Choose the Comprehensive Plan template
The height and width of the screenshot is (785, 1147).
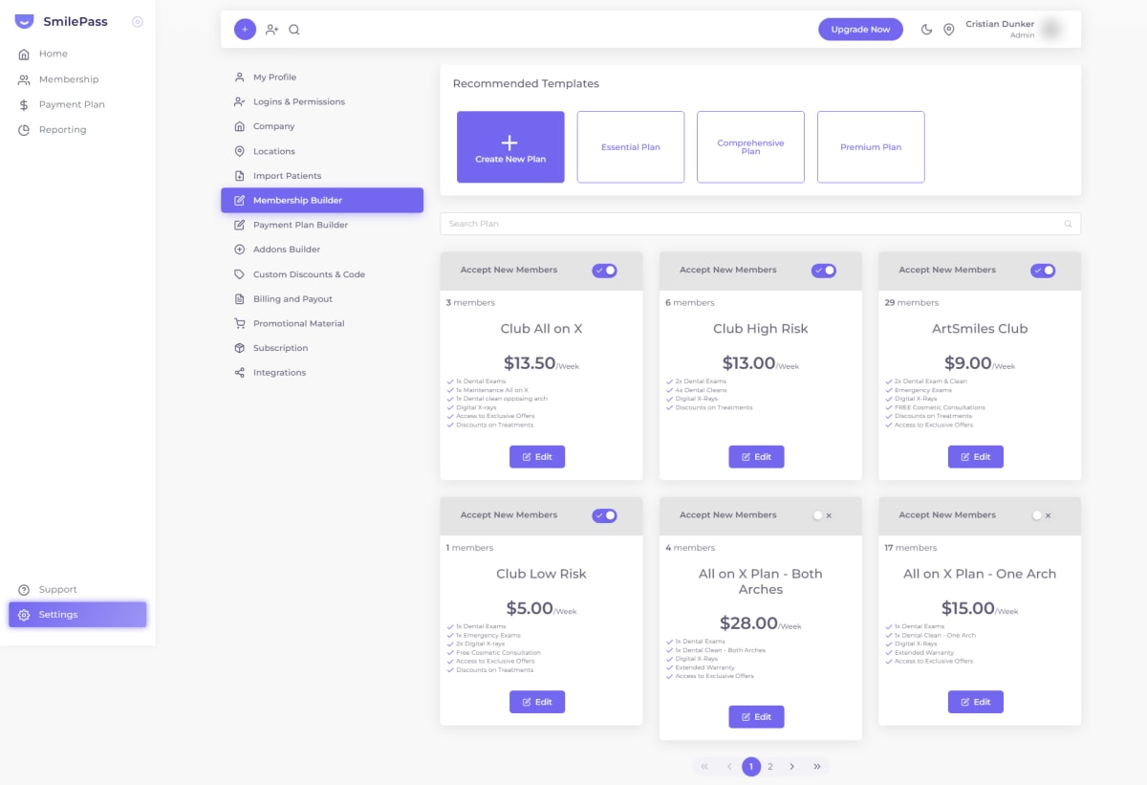(750, 147)
